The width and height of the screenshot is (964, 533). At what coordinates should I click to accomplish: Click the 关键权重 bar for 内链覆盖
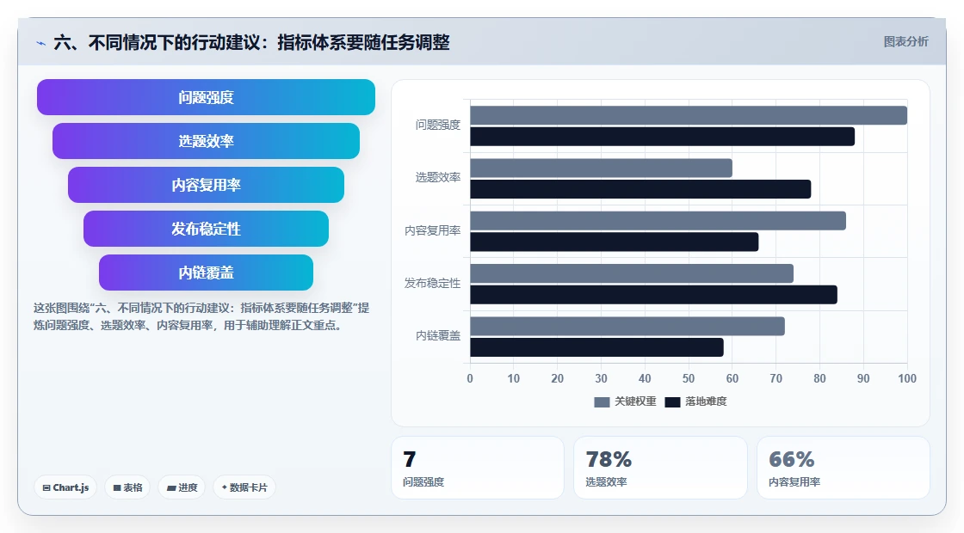pyautogui.click(x=627, y=326)
